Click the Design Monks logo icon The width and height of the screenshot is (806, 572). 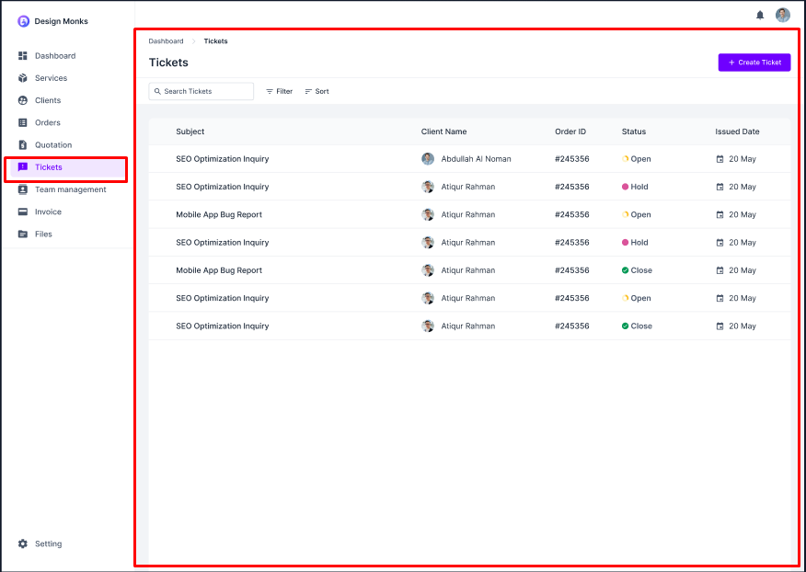click(24, 21)
